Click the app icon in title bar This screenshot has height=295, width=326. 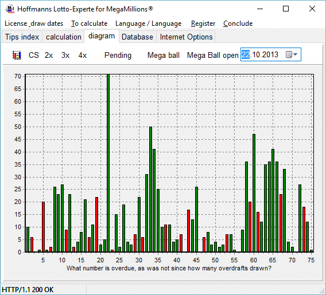click(x=10, y=9)
